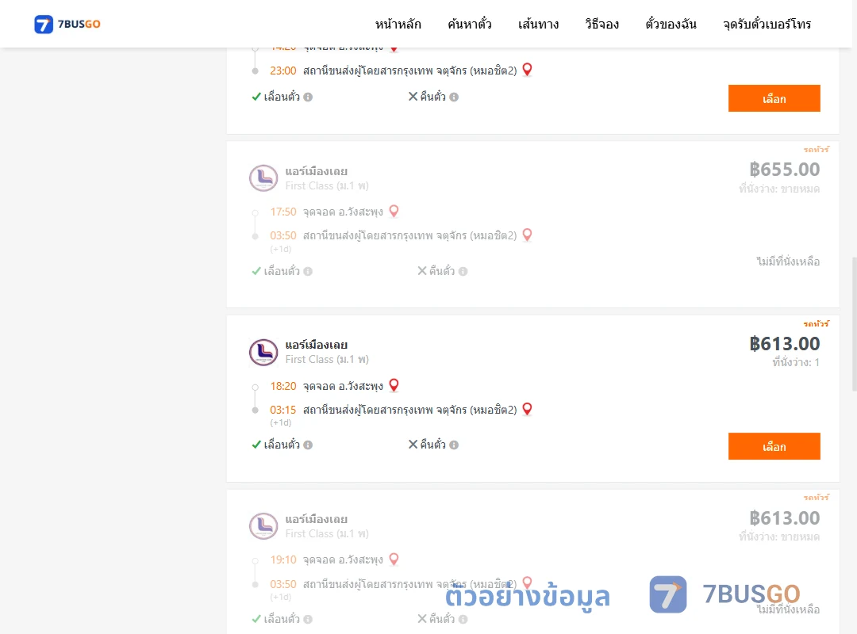The image size is (857, 634).
Task: Click info icon beside คืนตั๋ว in top card
Action: (454, 97)
